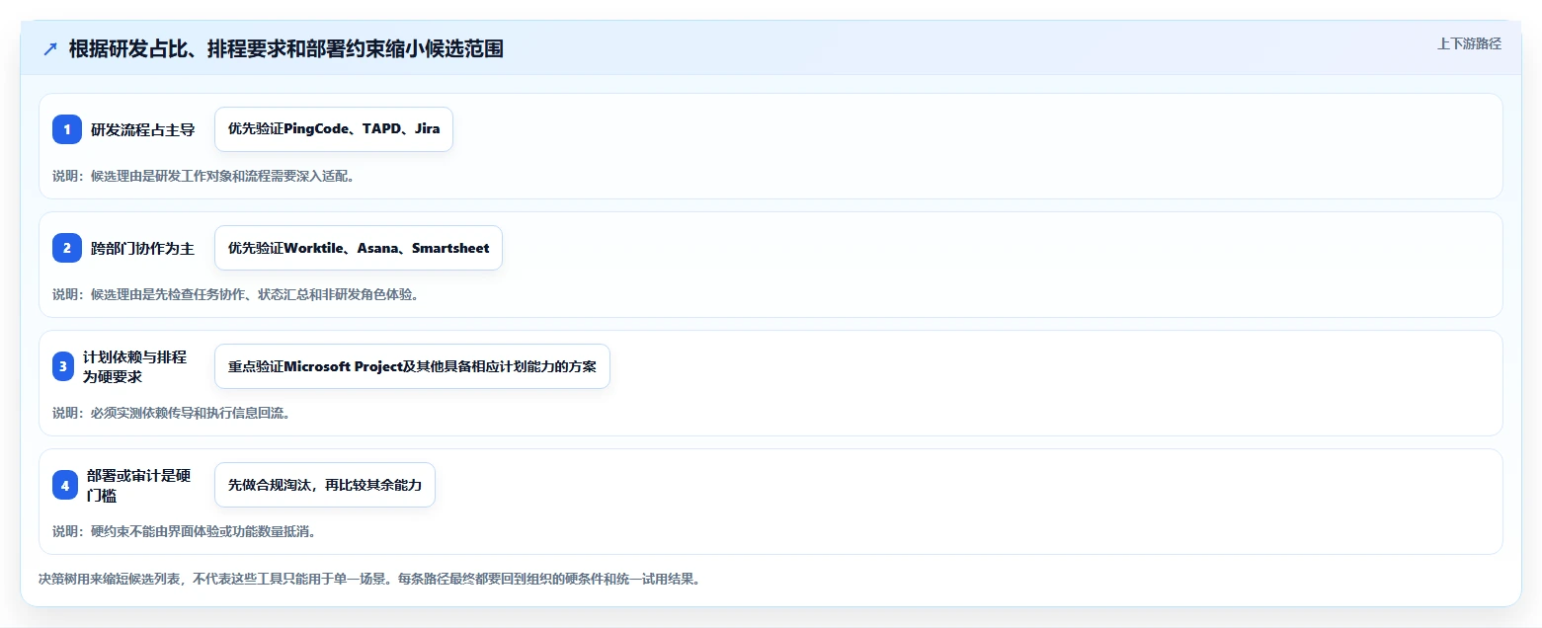Click the 跨部门协作为主 label
Viewport: 1542px width, 628px height.
click(142, 248)
